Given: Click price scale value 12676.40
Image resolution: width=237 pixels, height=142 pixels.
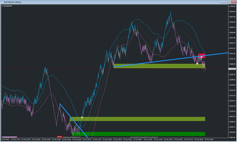Looking at the screenshot, I should click(232, 12).
